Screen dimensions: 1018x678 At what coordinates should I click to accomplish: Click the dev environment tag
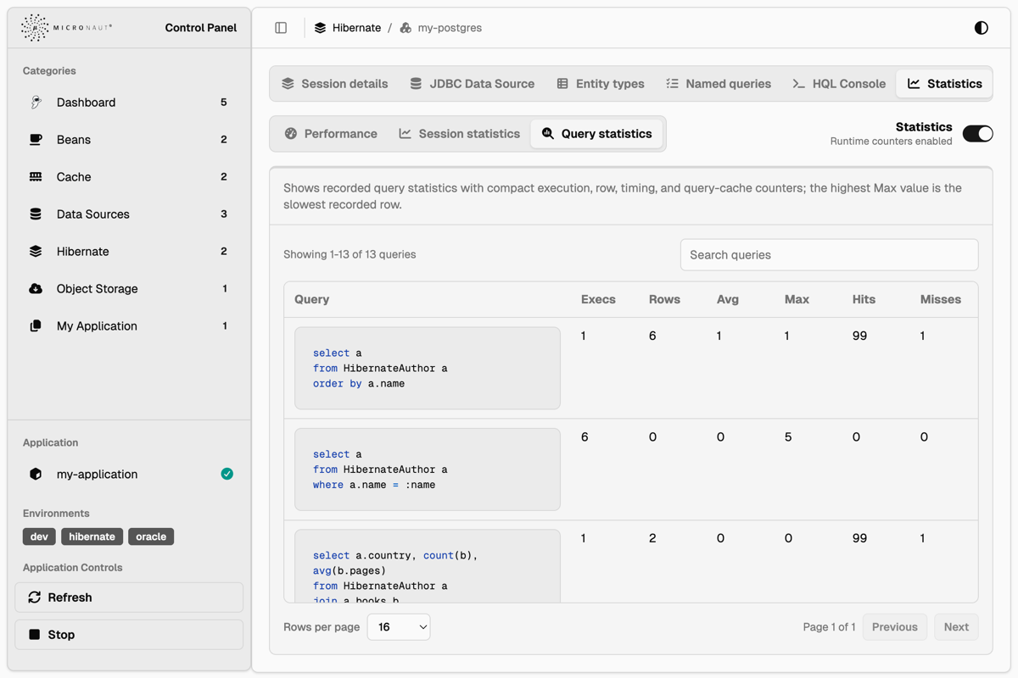click(39, 536)
